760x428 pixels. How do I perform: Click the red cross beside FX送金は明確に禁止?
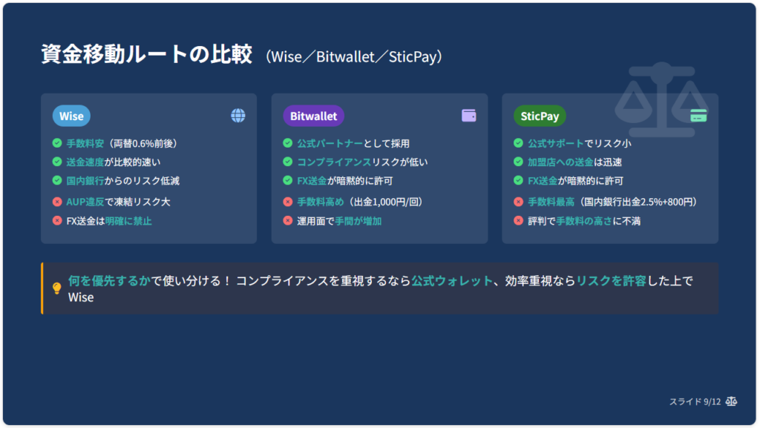tap(57, 221)
